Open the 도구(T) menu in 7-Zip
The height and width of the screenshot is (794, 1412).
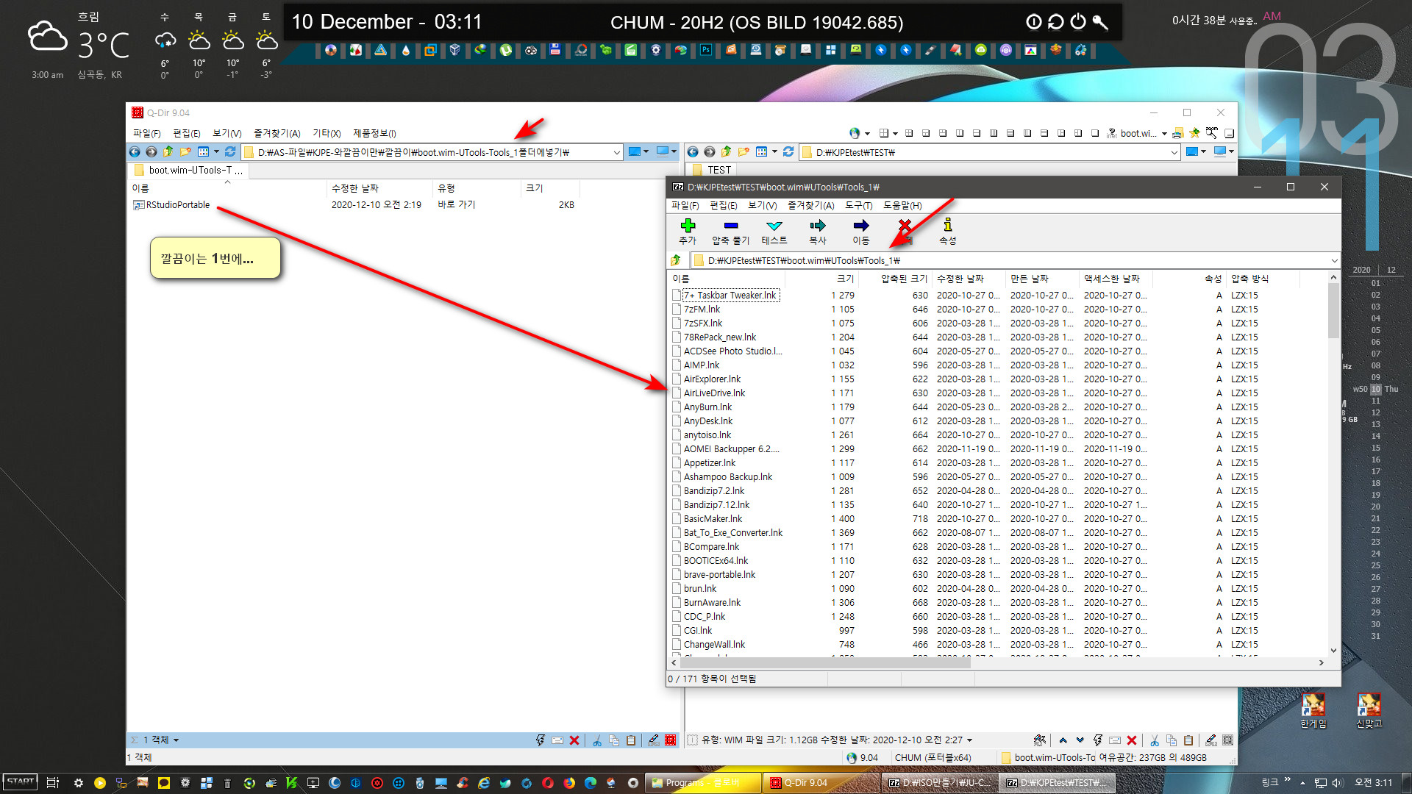(x=858, y=205)
